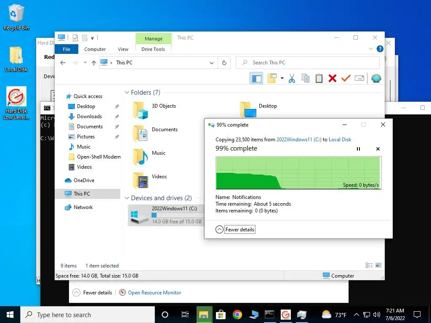Select the Manage contextual tab
This screenshot has width=431, height=323.
pyautogui.click(x=153, y=39)
